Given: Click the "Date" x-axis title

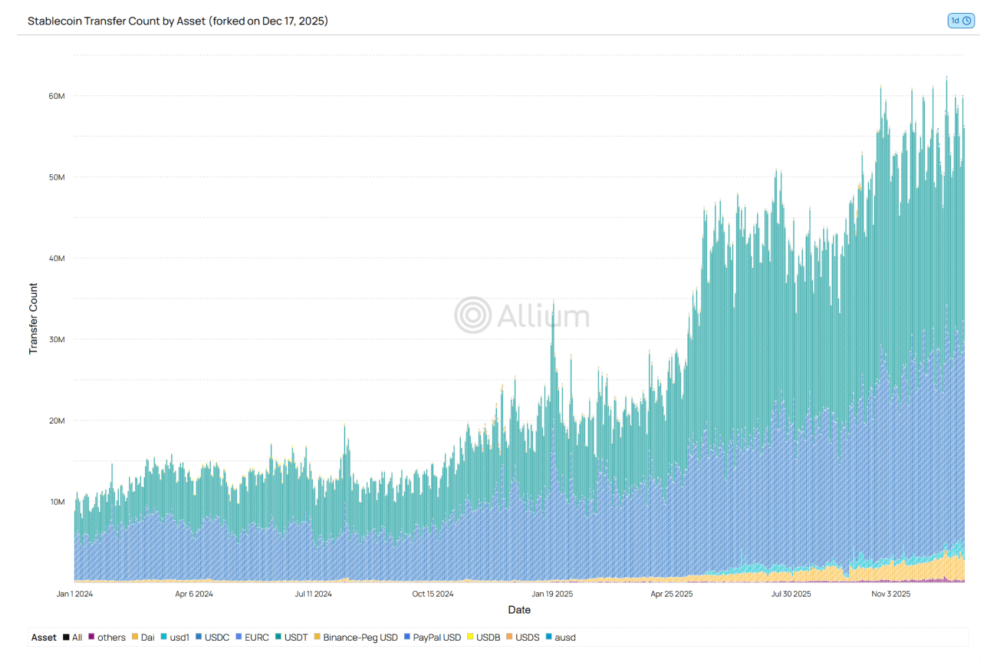Looking at the screenshot, I should (x=519, y=610).
